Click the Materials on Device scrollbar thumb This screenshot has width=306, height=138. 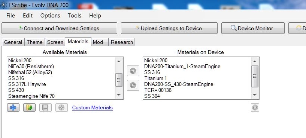point(255,76)
